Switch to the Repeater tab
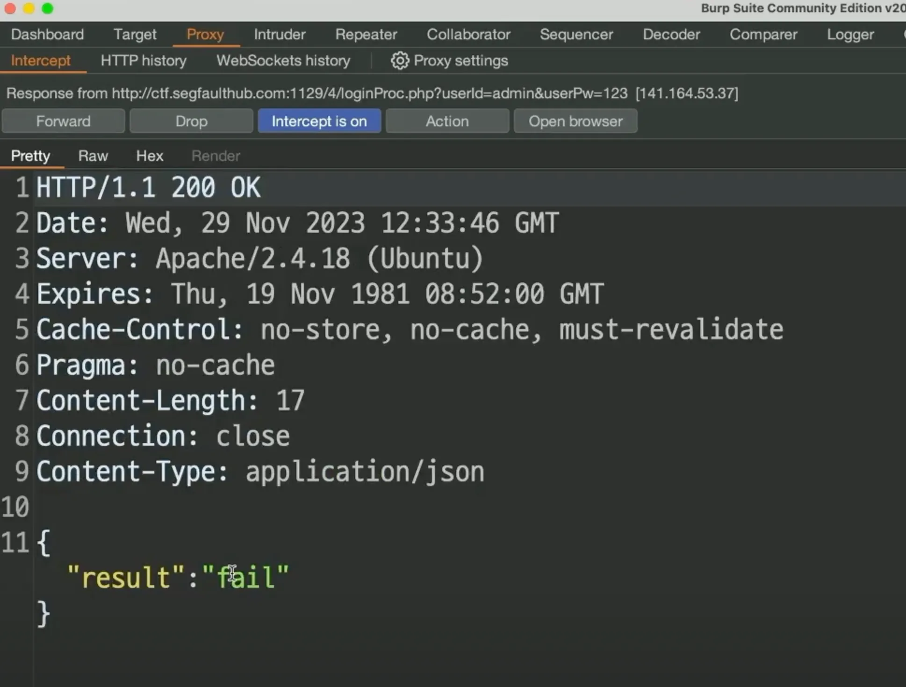 tap(366, 35)
